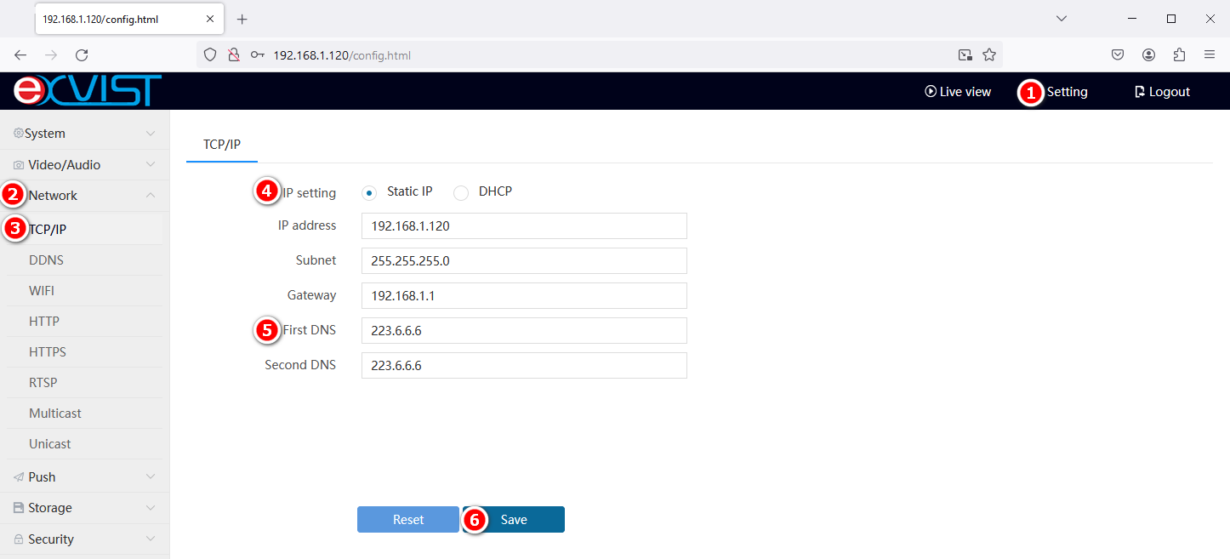Click the Reset button
Viewport: 1230px width, 559px height.
[x=408, y=520]
